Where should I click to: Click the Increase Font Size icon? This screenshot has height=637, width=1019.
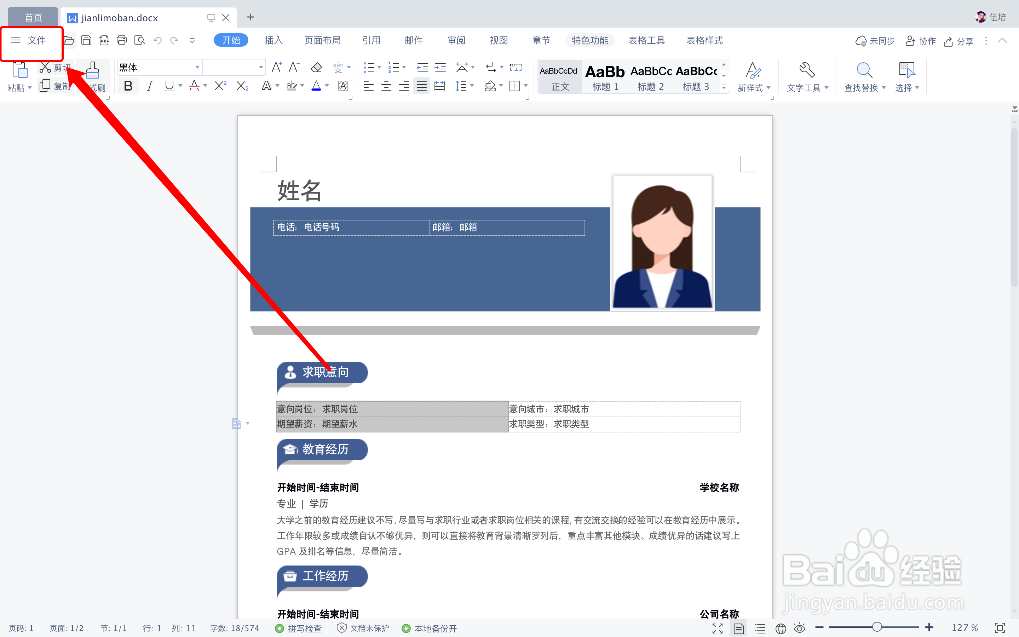(x=277, y=67)
